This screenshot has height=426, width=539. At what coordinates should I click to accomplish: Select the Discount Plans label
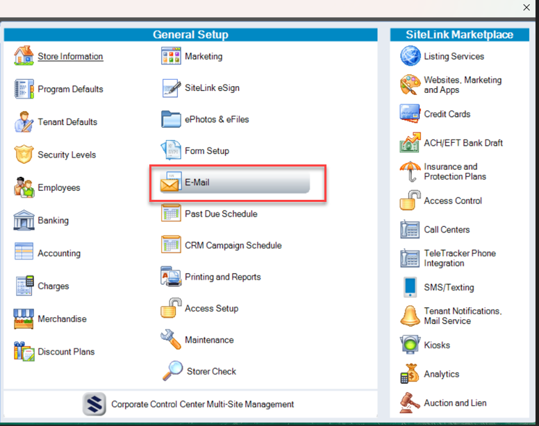pyautogui.click(x=66, y=352)
